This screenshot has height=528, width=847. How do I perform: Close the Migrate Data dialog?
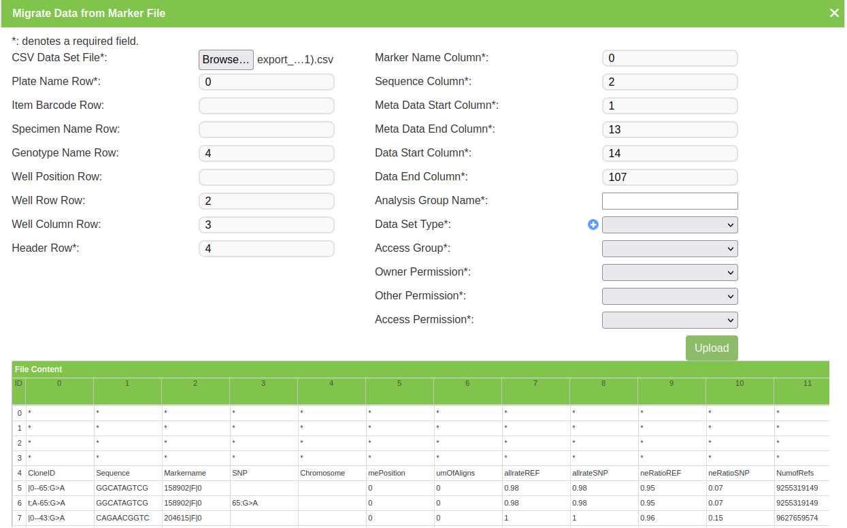point(834,13)
